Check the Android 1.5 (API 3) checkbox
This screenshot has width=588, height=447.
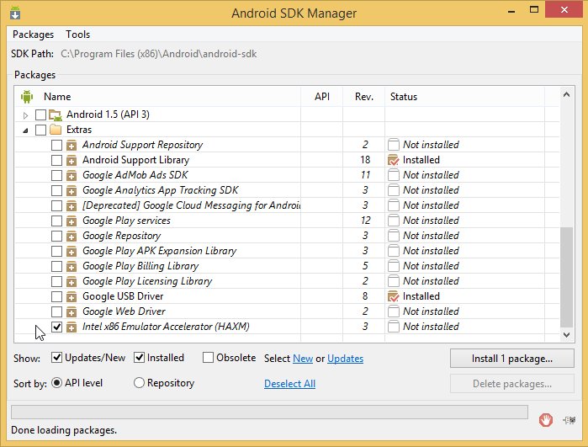click(40, 114)
